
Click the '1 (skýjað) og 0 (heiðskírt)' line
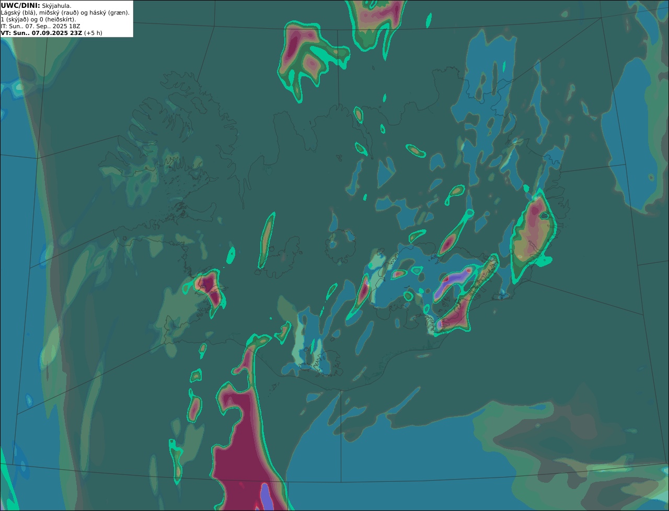[x=38, y=19]
